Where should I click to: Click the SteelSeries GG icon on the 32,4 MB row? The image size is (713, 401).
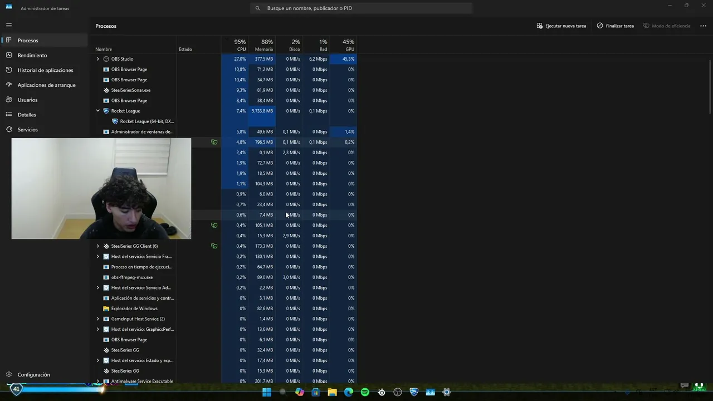[106, 350]
